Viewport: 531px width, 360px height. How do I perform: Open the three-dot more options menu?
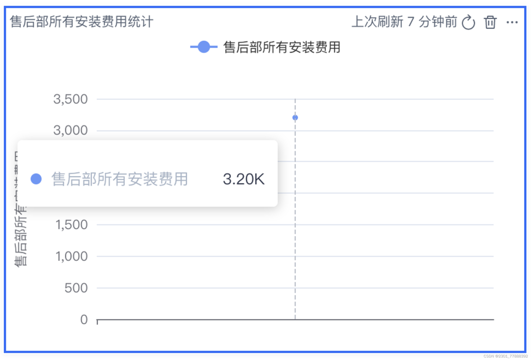point(512,23)
